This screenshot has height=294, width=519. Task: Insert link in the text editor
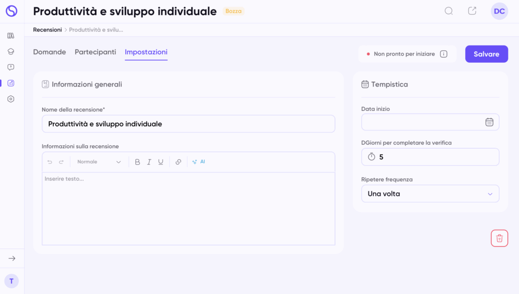coord(178,162)
